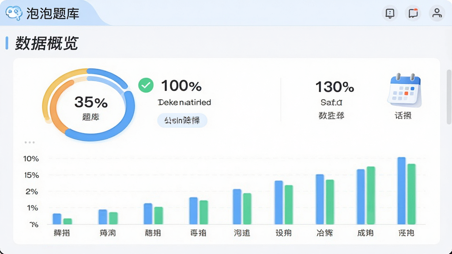Open the feedback icon in the header
The image size is (452, 254).
pyautogui.click(x=390, y=13)
